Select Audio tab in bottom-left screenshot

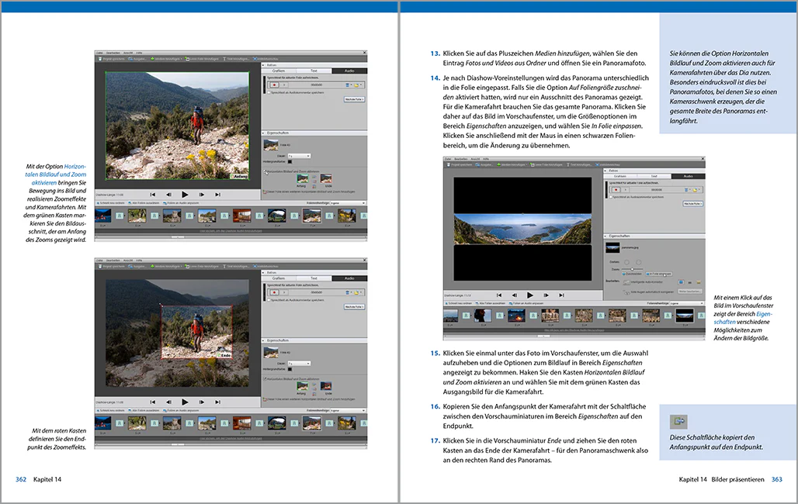(349, 278)
